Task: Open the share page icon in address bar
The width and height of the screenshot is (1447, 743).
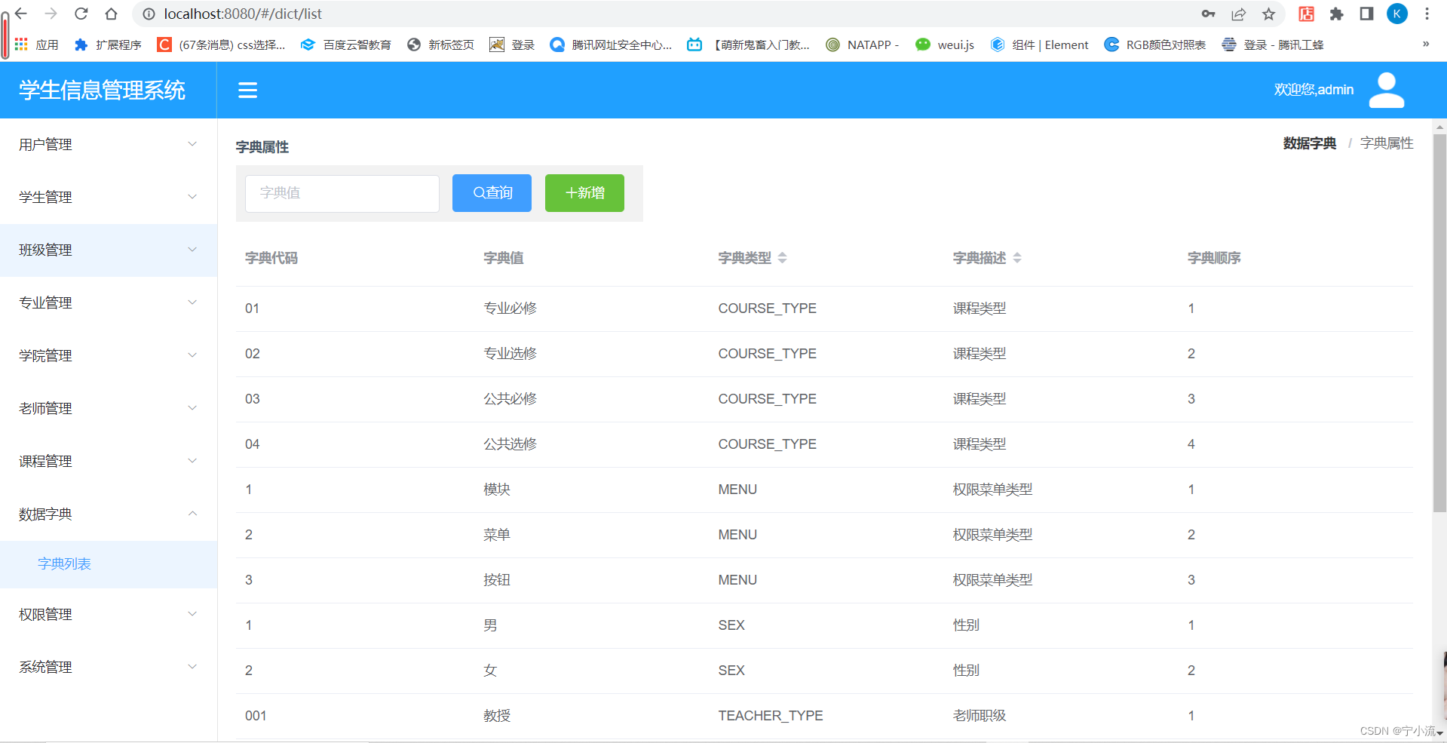Action: coord(1239,14)
